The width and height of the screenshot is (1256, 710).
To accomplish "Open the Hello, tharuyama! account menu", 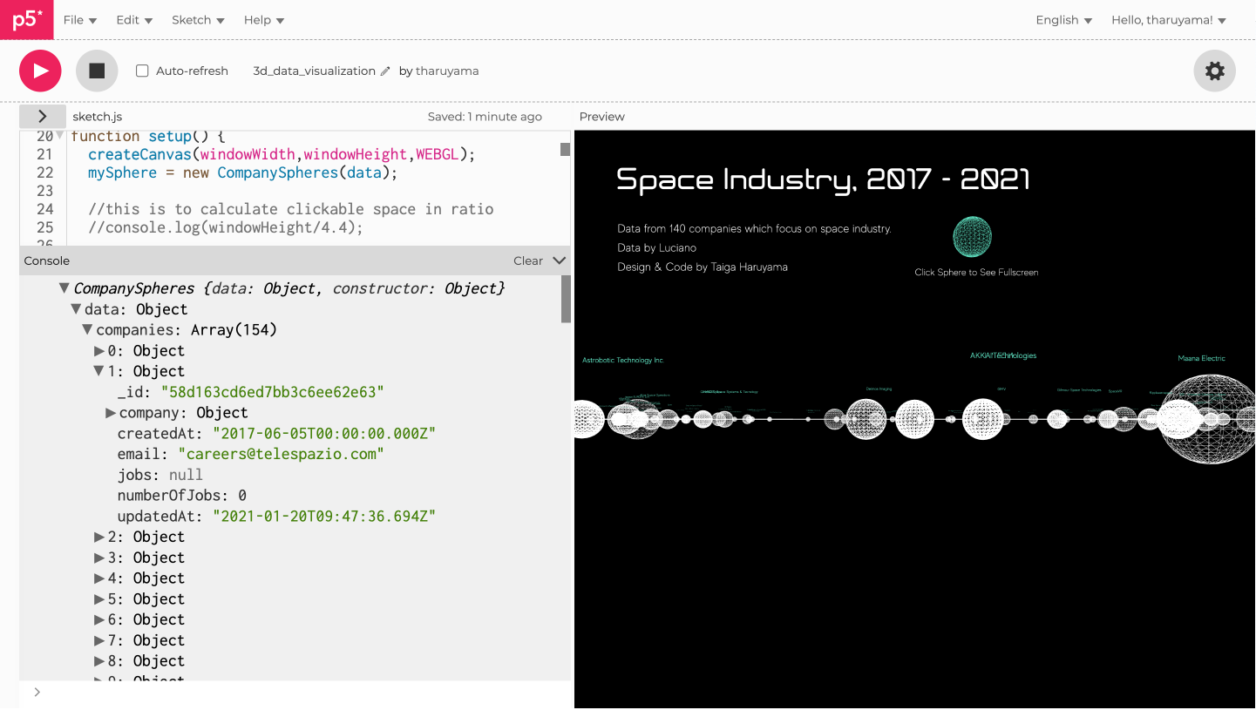I will [x=1168, y=20].
